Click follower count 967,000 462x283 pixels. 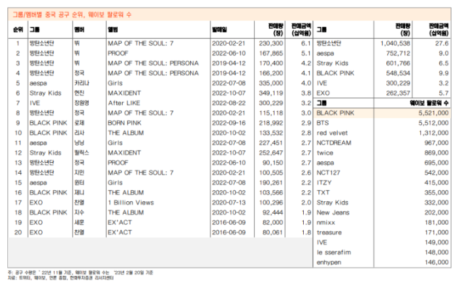tap(437, 143)
